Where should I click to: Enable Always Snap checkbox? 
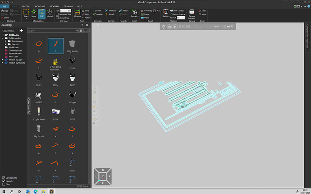coord(57,18)
